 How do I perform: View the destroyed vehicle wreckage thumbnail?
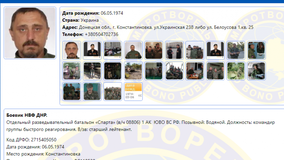pos(133,71)
